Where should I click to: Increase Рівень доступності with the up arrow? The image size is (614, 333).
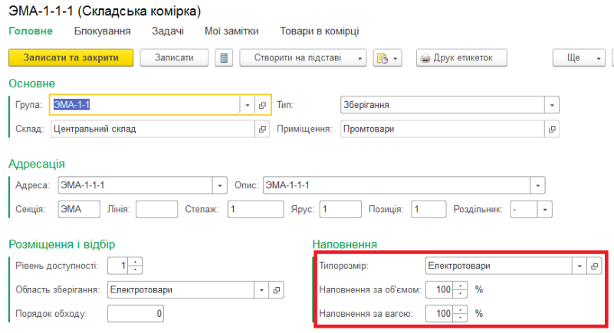(135, 262)
